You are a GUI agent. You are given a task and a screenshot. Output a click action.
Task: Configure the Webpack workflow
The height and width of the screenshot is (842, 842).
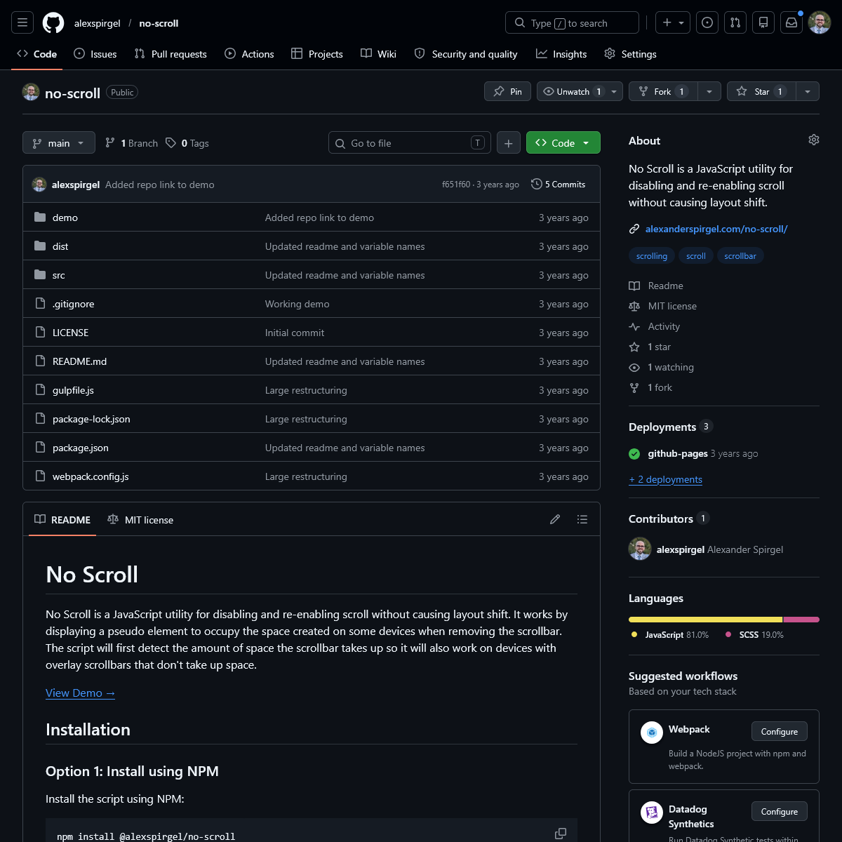click(779, 731)
